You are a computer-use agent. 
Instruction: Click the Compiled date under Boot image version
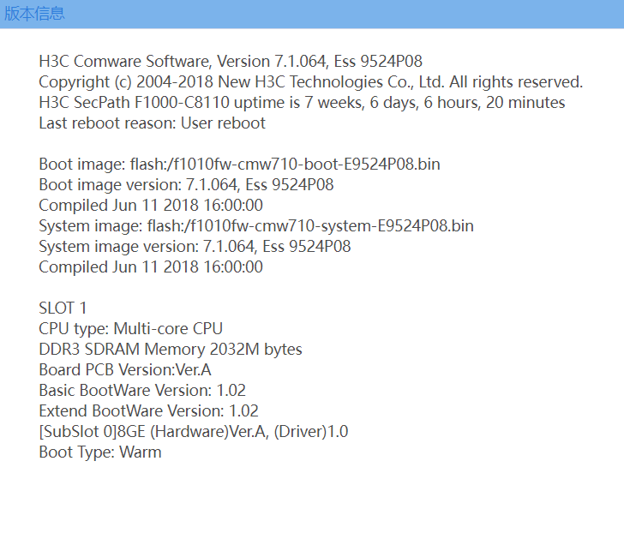coord(150,206)
